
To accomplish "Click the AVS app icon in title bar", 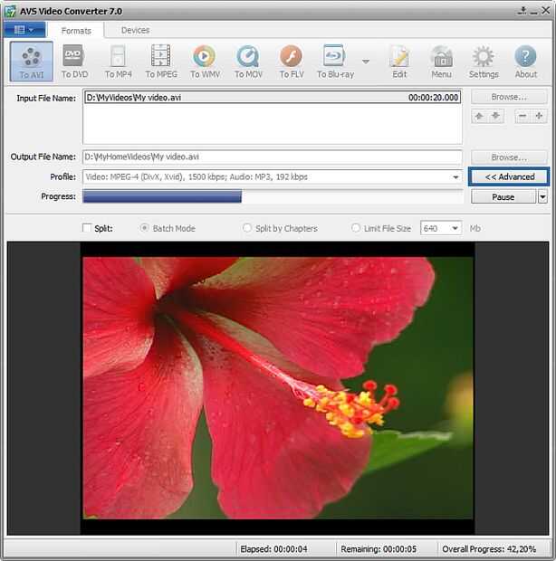I will (10, 11).
